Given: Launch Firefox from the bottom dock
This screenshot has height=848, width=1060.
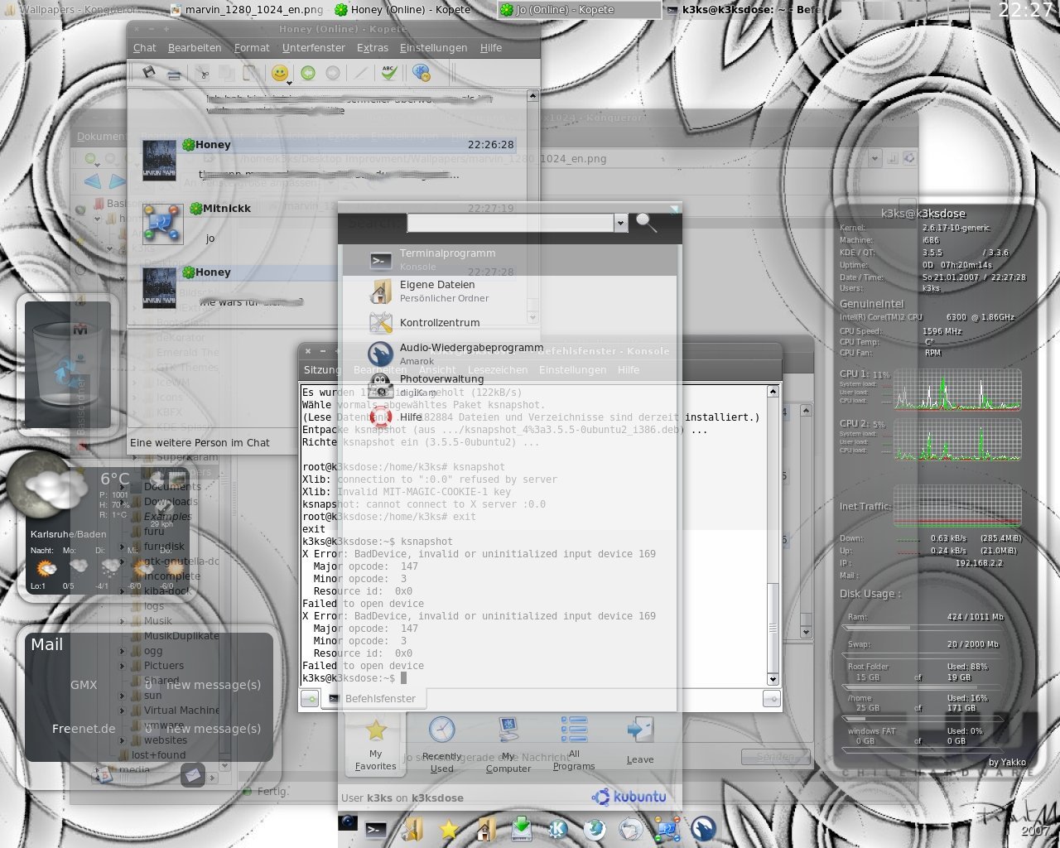Looking at the screenshot, I should 595,828.
